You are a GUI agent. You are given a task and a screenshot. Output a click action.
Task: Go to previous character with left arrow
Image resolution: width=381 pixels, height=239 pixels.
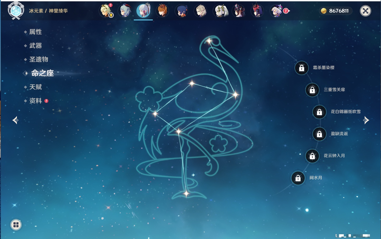tap(15, 120)
